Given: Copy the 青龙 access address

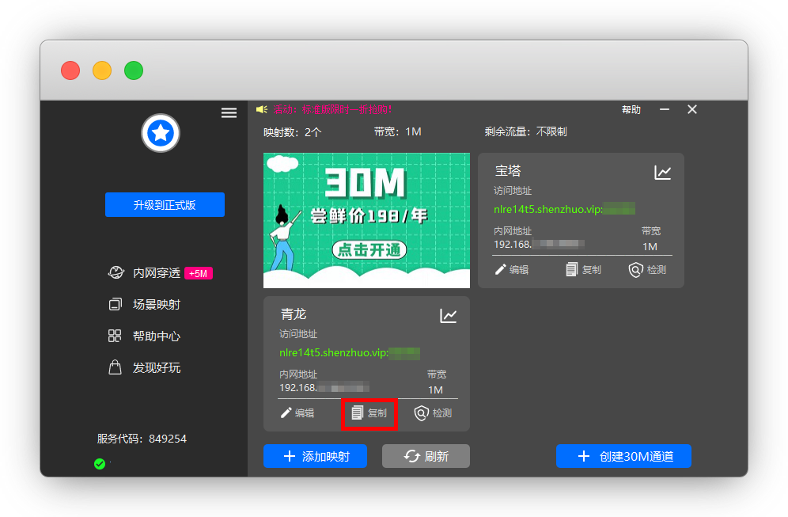Looking at the screenshot, I should pos(369,413).
